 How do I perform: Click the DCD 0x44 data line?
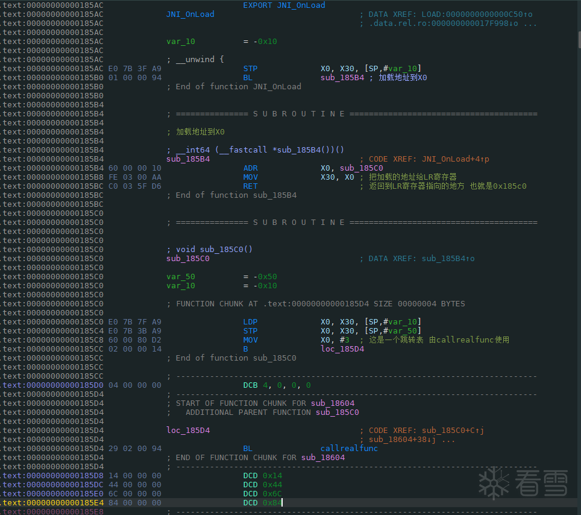(262, 485)
